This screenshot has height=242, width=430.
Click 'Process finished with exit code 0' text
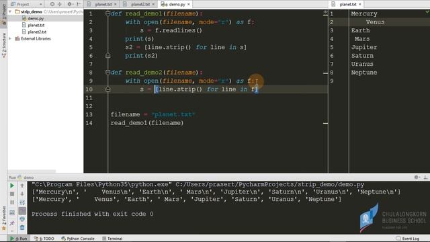click(93, 214)
